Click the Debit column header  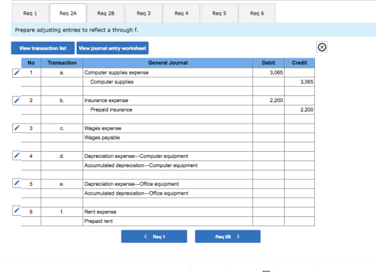(x=269, y=63)
